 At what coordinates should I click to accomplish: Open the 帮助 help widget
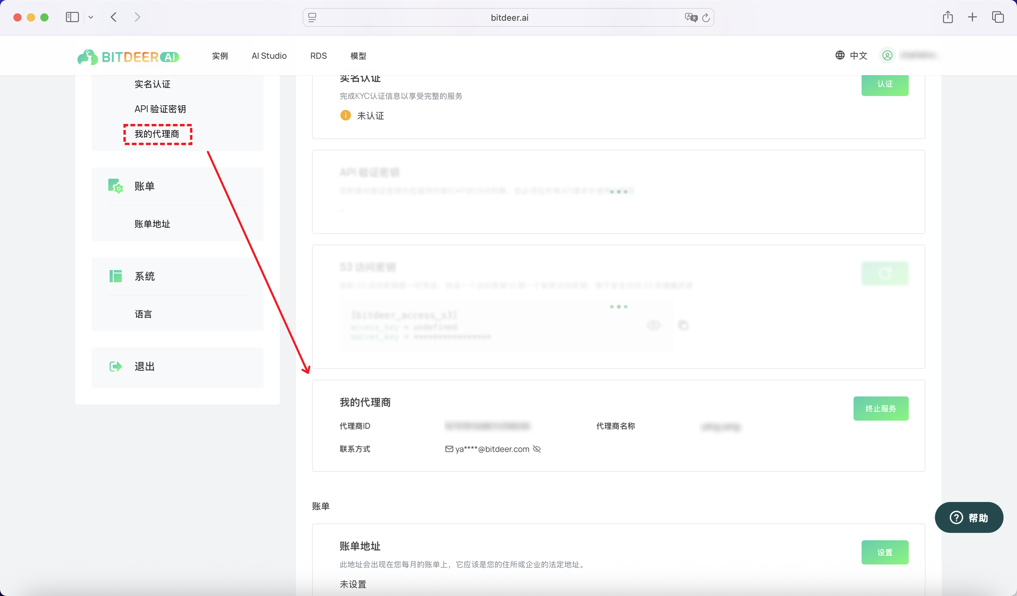(969, 517)
